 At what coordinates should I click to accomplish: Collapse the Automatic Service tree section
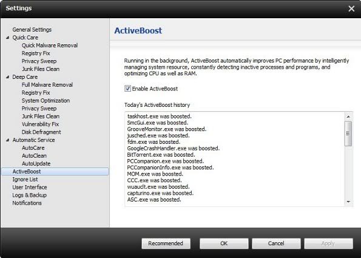point(8,140)
